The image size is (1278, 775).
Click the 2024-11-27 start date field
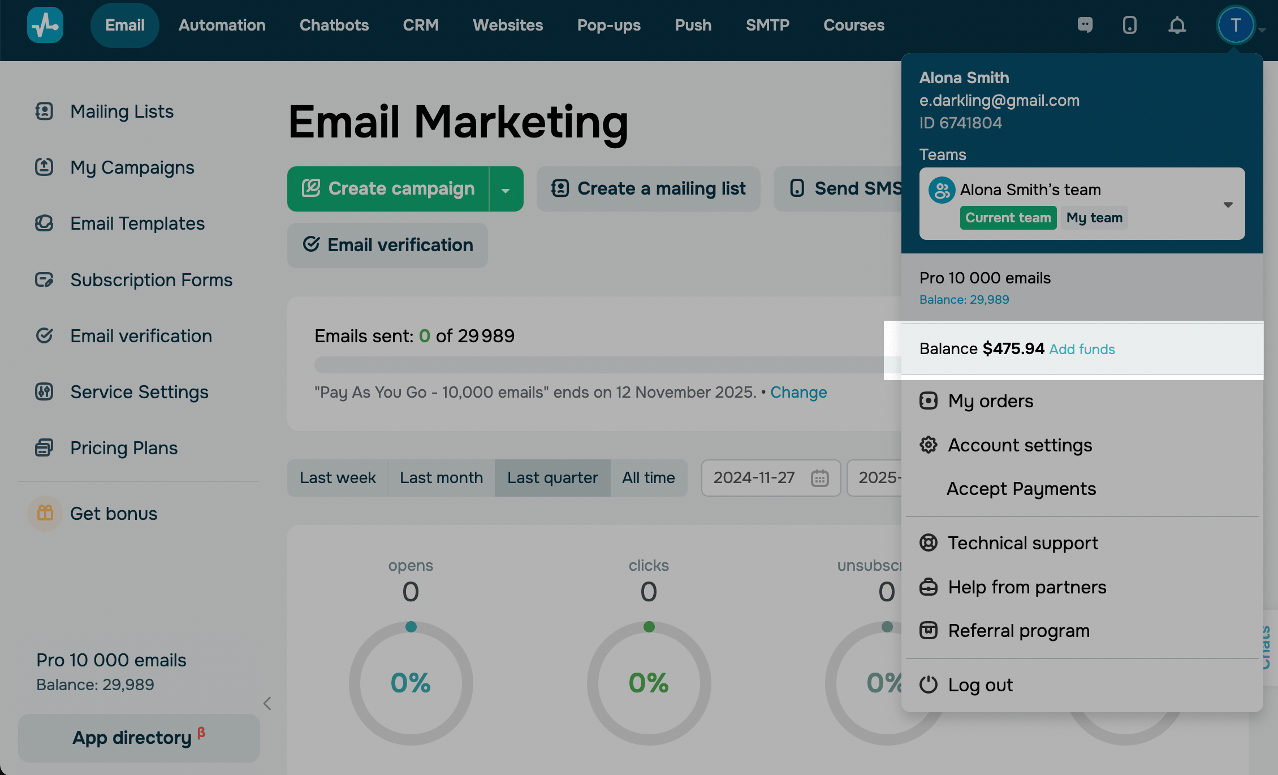click(754, 478)
